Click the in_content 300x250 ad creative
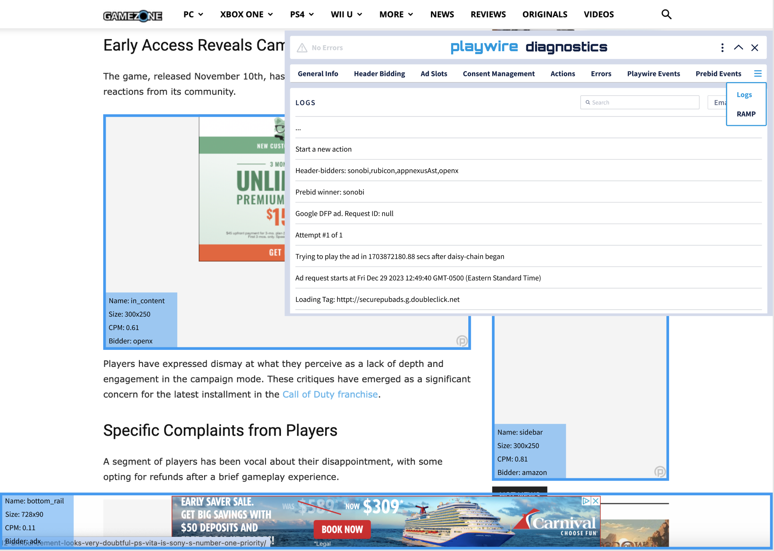774x551 pixels. tap(242, 189)
